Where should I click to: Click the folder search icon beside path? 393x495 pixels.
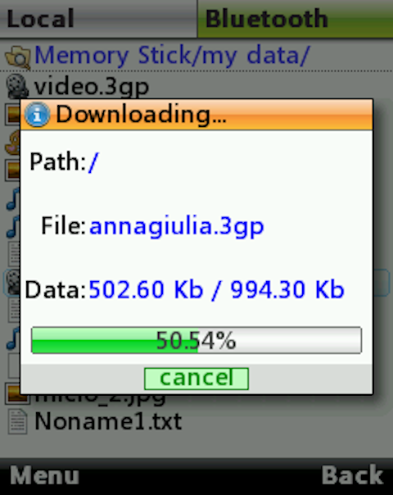[x=18, y=57]
